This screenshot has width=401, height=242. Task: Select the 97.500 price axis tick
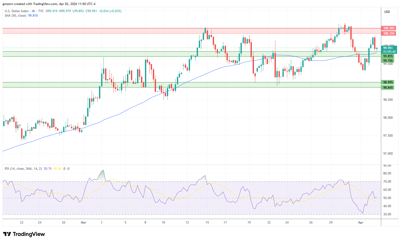click(x=388, y=136)
